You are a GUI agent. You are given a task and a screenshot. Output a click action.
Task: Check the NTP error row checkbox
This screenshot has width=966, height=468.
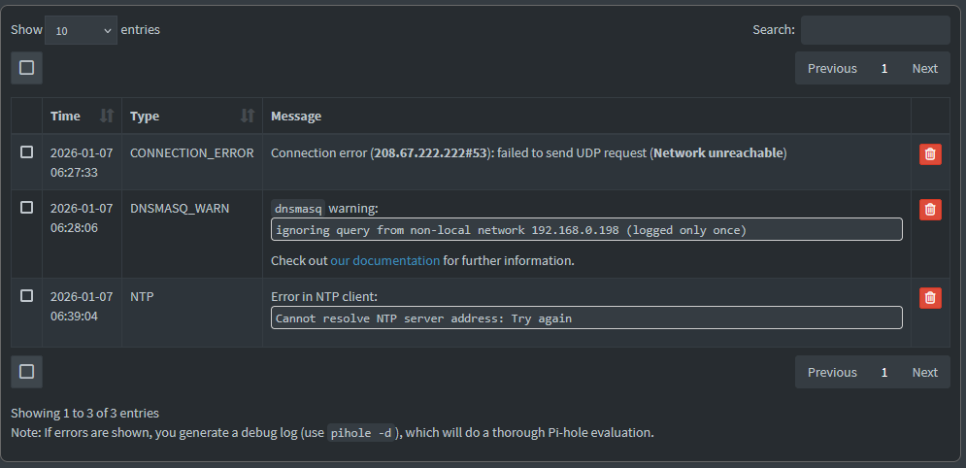26,295
